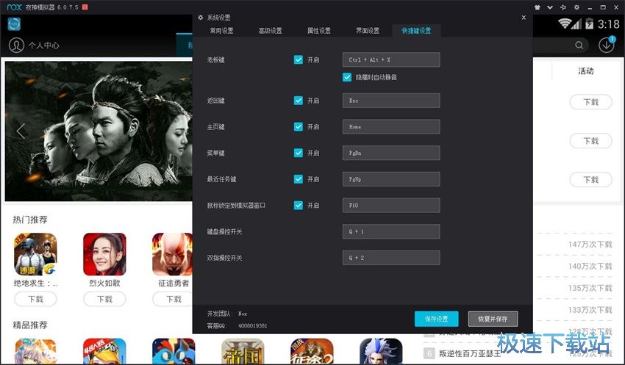Click the second 下载 button below 活动
This screenshot has width=625, height=365.
[590, 140]
